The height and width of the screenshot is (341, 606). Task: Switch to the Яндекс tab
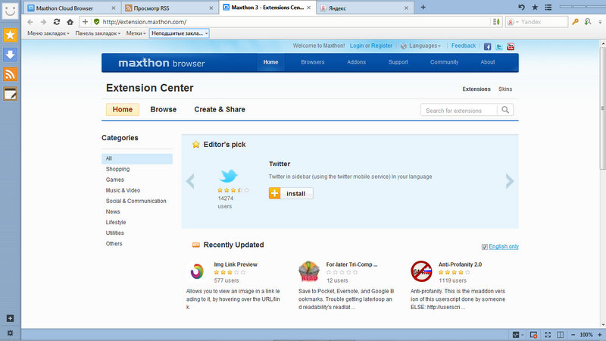(364, 8)
